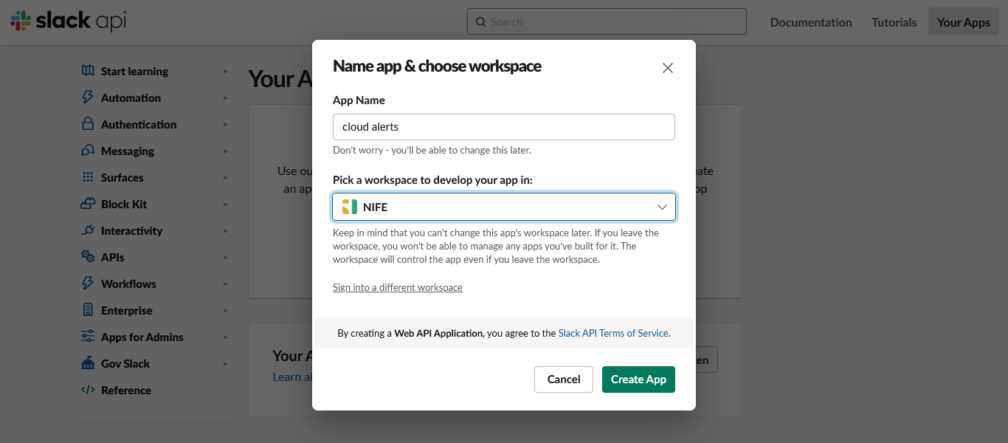The image size is (1008, 443).
Task: Switch to the Documentation menu item
Action: point(810,22)
